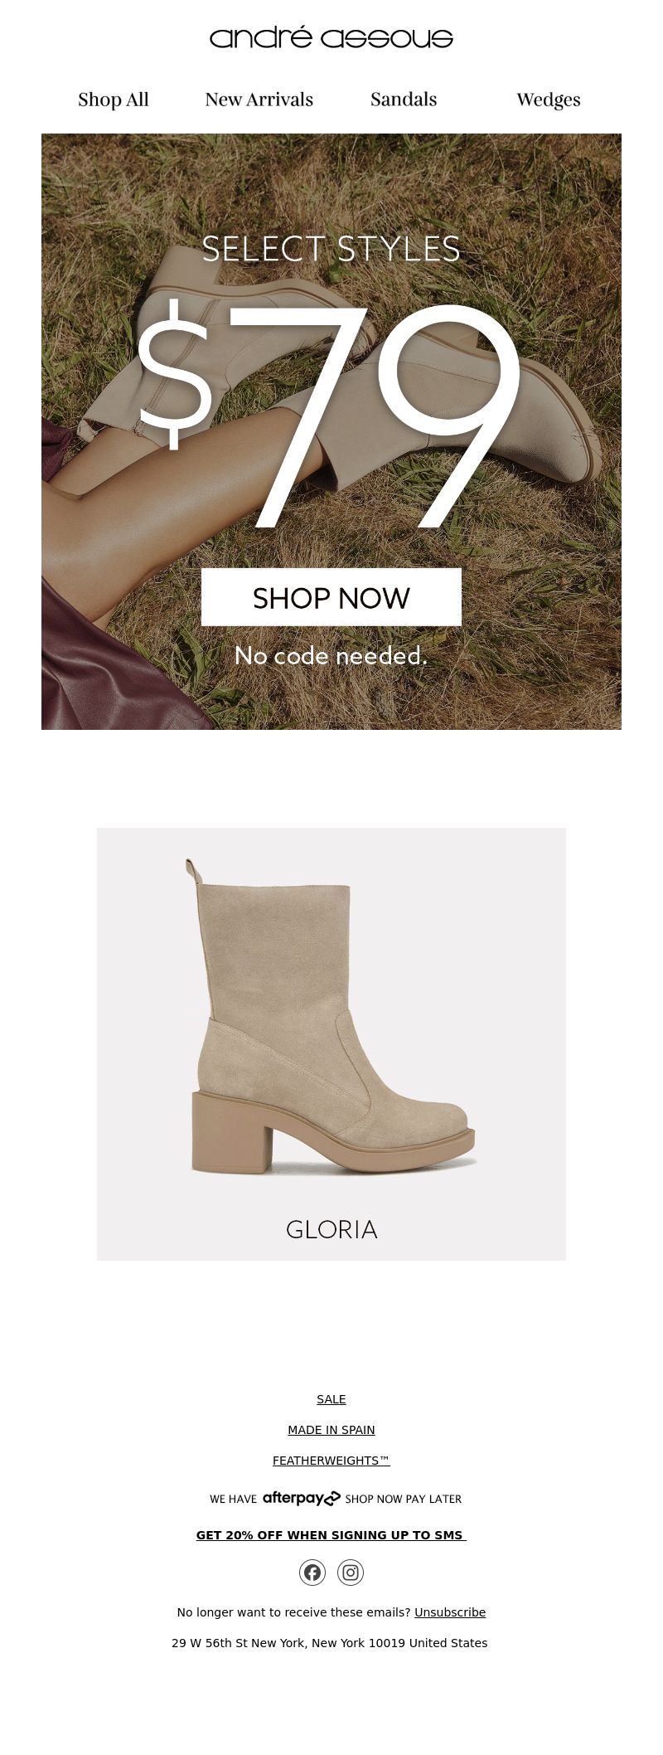Click the SELECT STYLES headline
Screen dimensions: 663x1755
pyautogui.click(x=331, y=249)
